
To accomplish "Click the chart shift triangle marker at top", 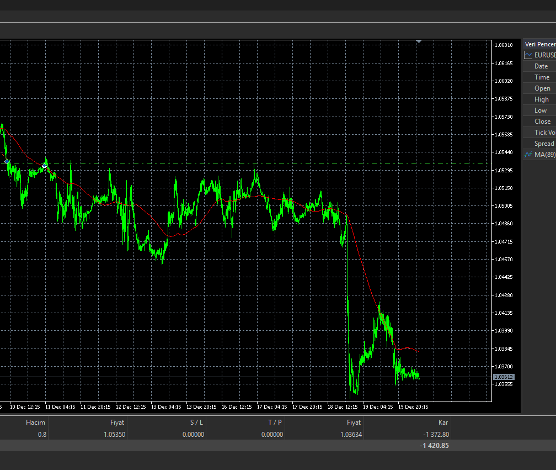I will (x=419, y=41).
